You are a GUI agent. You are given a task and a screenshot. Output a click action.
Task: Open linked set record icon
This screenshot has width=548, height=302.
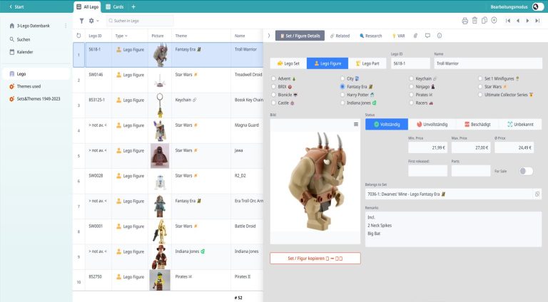coord(537,194)
